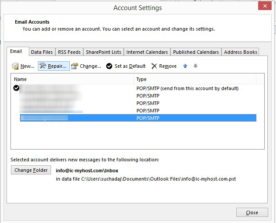Image resolution: width=276 pixels, height=223 pixels.
Task: Close the Account Settings dialog window
Action: coord(264,6)
